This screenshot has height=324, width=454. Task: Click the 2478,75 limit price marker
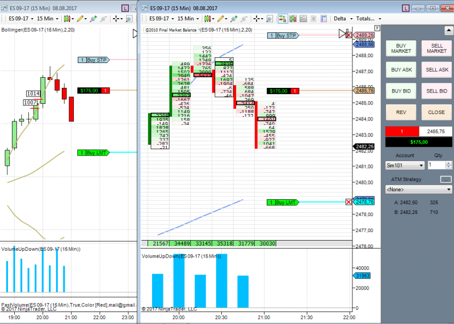pyautogui.click(x=364, y=202)
